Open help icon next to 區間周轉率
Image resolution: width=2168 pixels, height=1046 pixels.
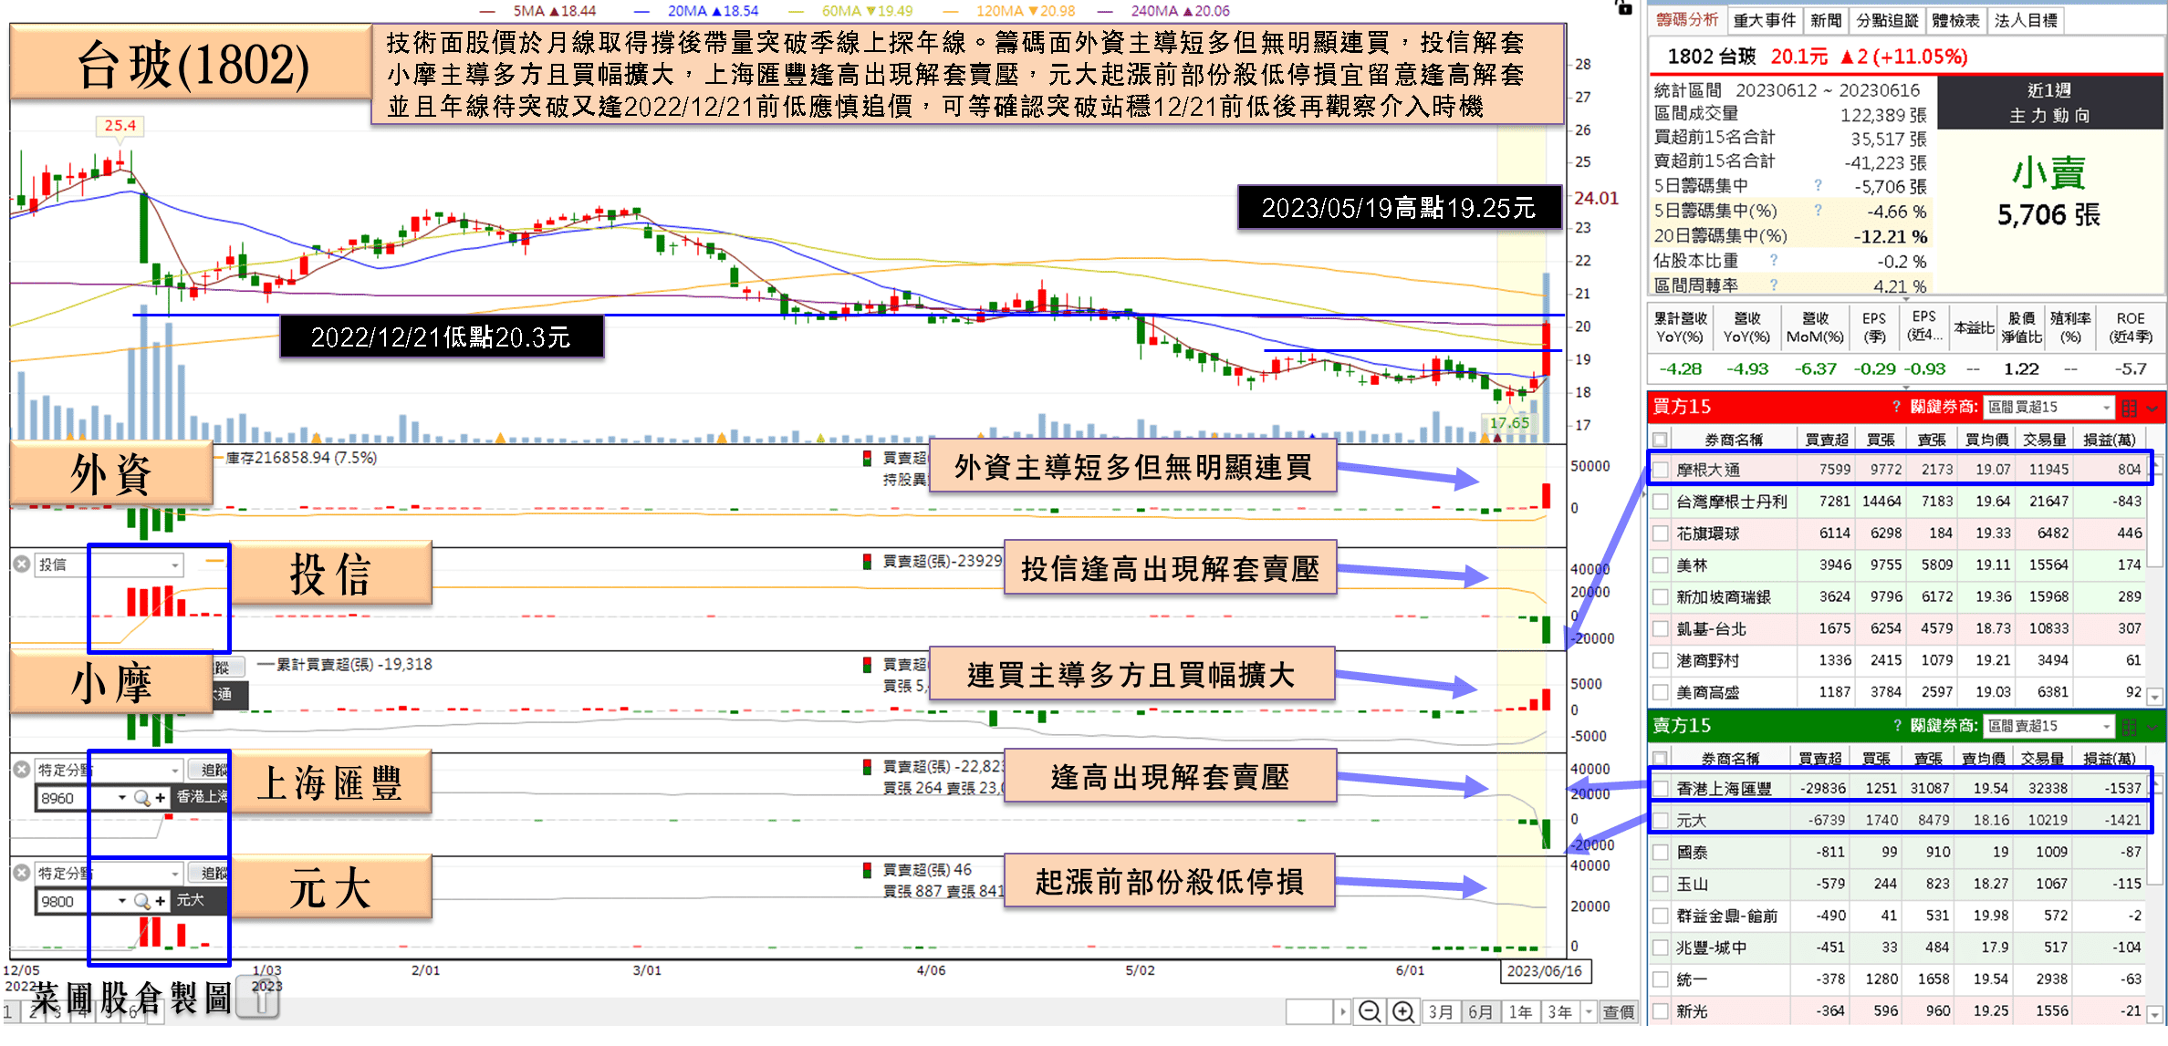click(1774, 285)
